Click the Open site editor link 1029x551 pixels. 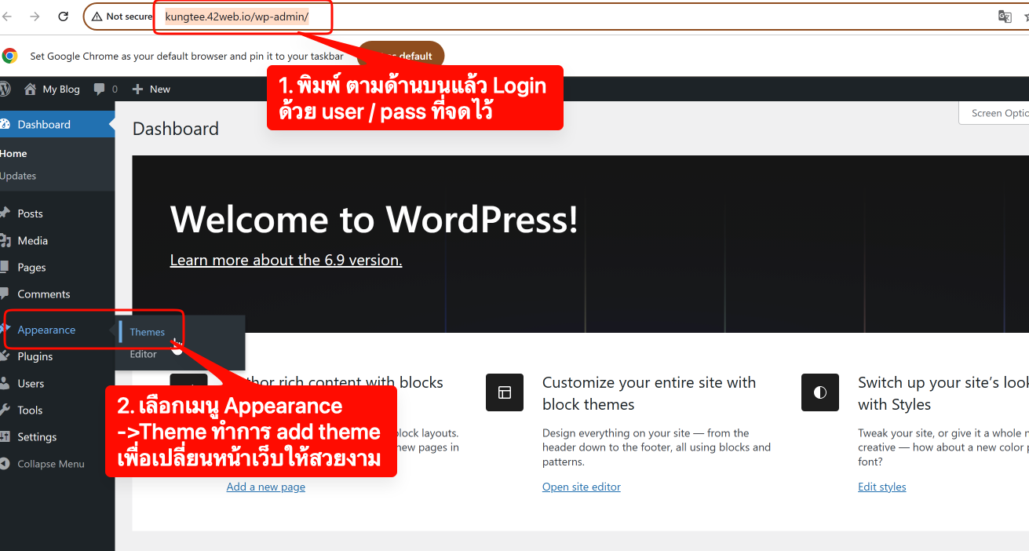[581, 487]
